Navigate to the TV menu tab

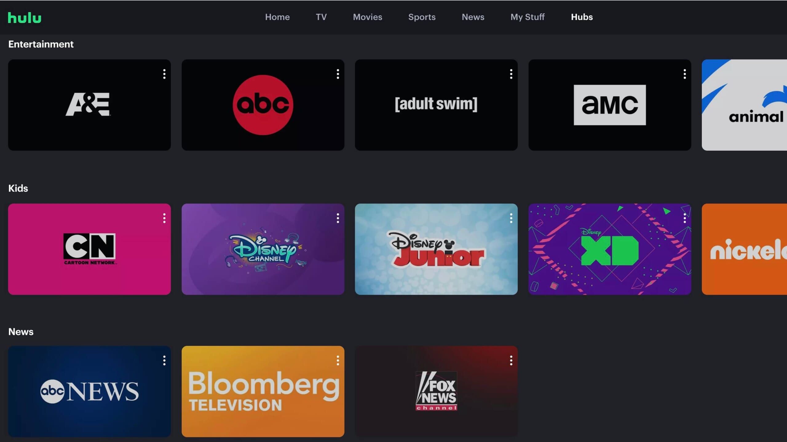(x=321, y=17)
